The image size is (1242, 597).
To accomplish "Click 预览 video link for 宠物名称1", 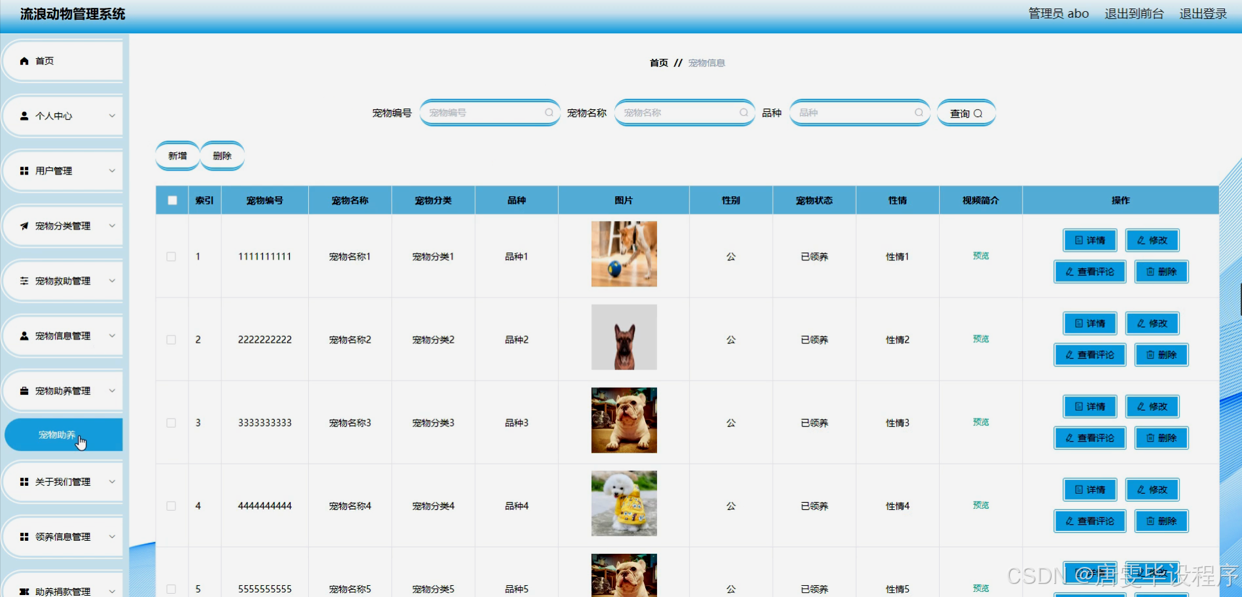I will 981,256.
